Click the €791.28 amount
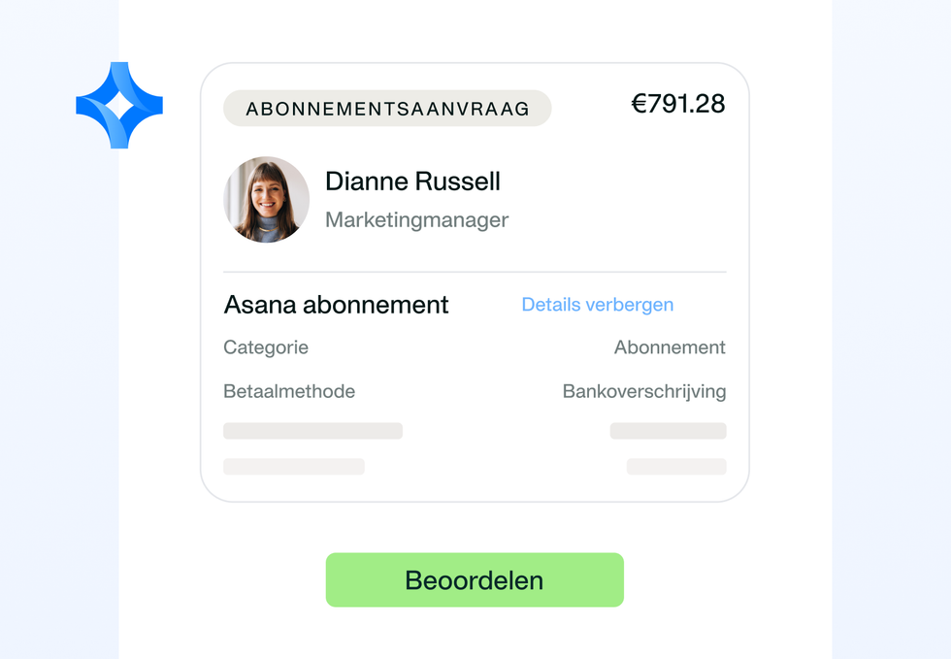 678,103
